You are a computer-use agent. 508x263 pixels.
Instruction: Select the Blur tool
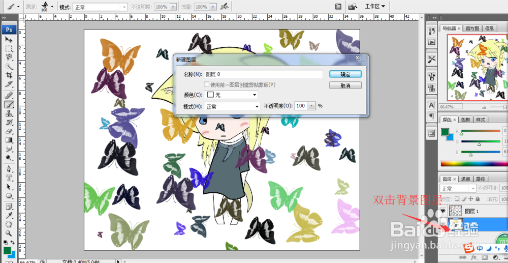[x=9, y=149]
